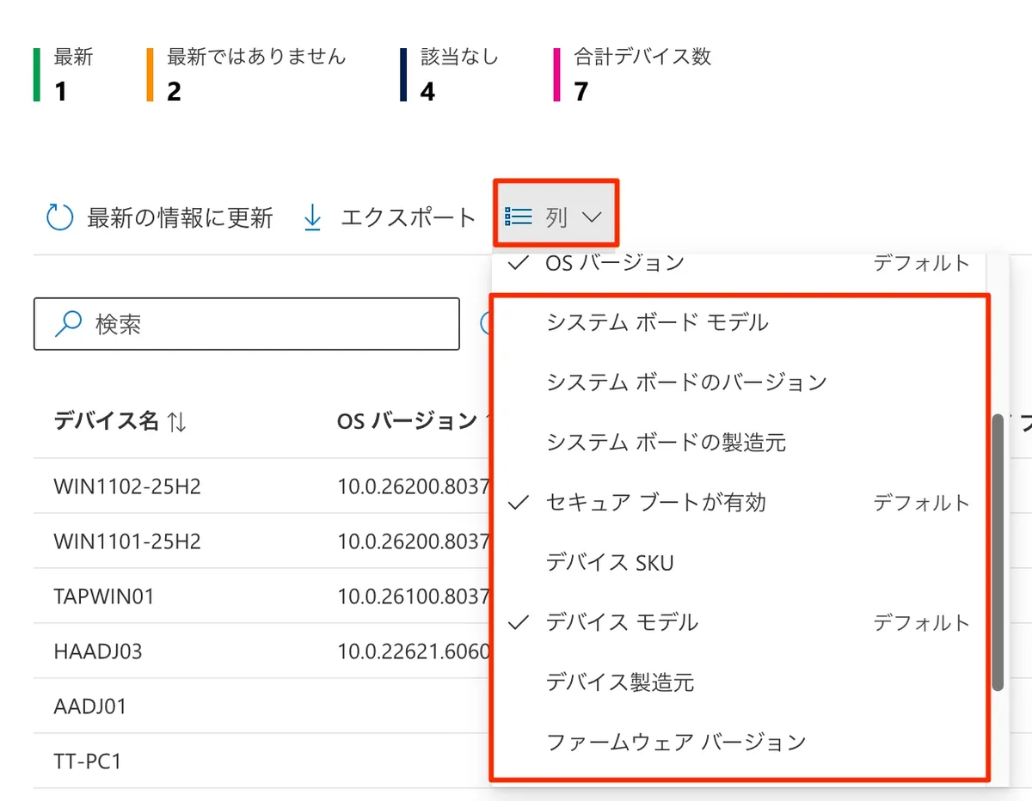1032x801 pixels.
Task: Uncheck the デバイス モデル column option
Action: pyautogui.click(x=621, y=622)
